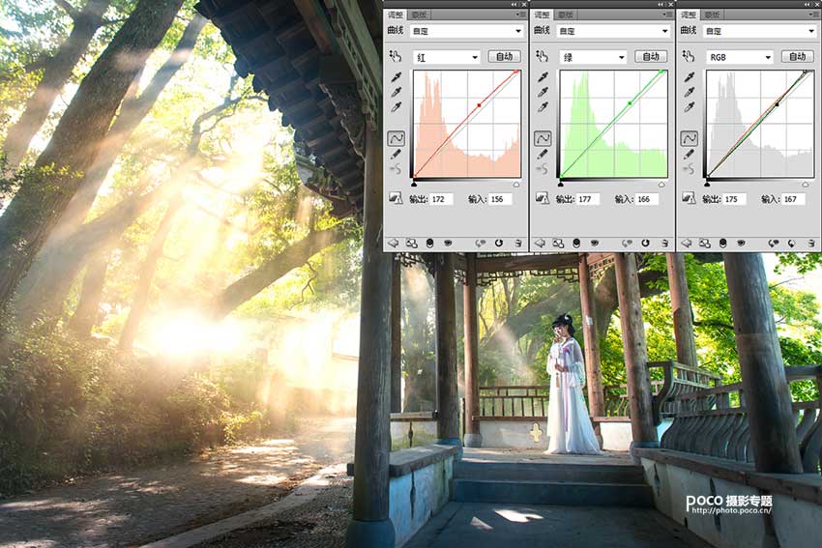Open the panel options menu of the RGB panel
The image size is (822, 548).
tap(814, 14)
